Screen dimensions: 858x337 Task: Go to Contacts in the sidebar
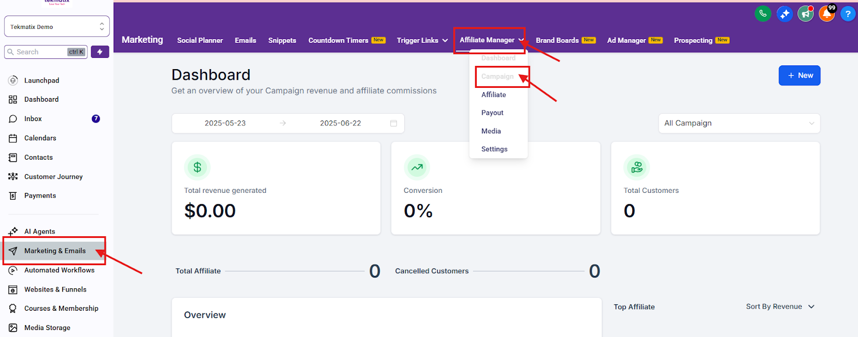click(39, 158)
